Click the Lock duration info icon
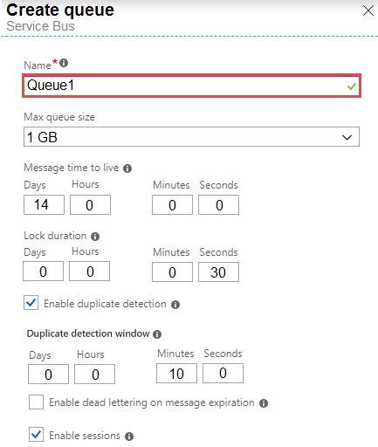The image size is (378, 447). coord(95,237)
